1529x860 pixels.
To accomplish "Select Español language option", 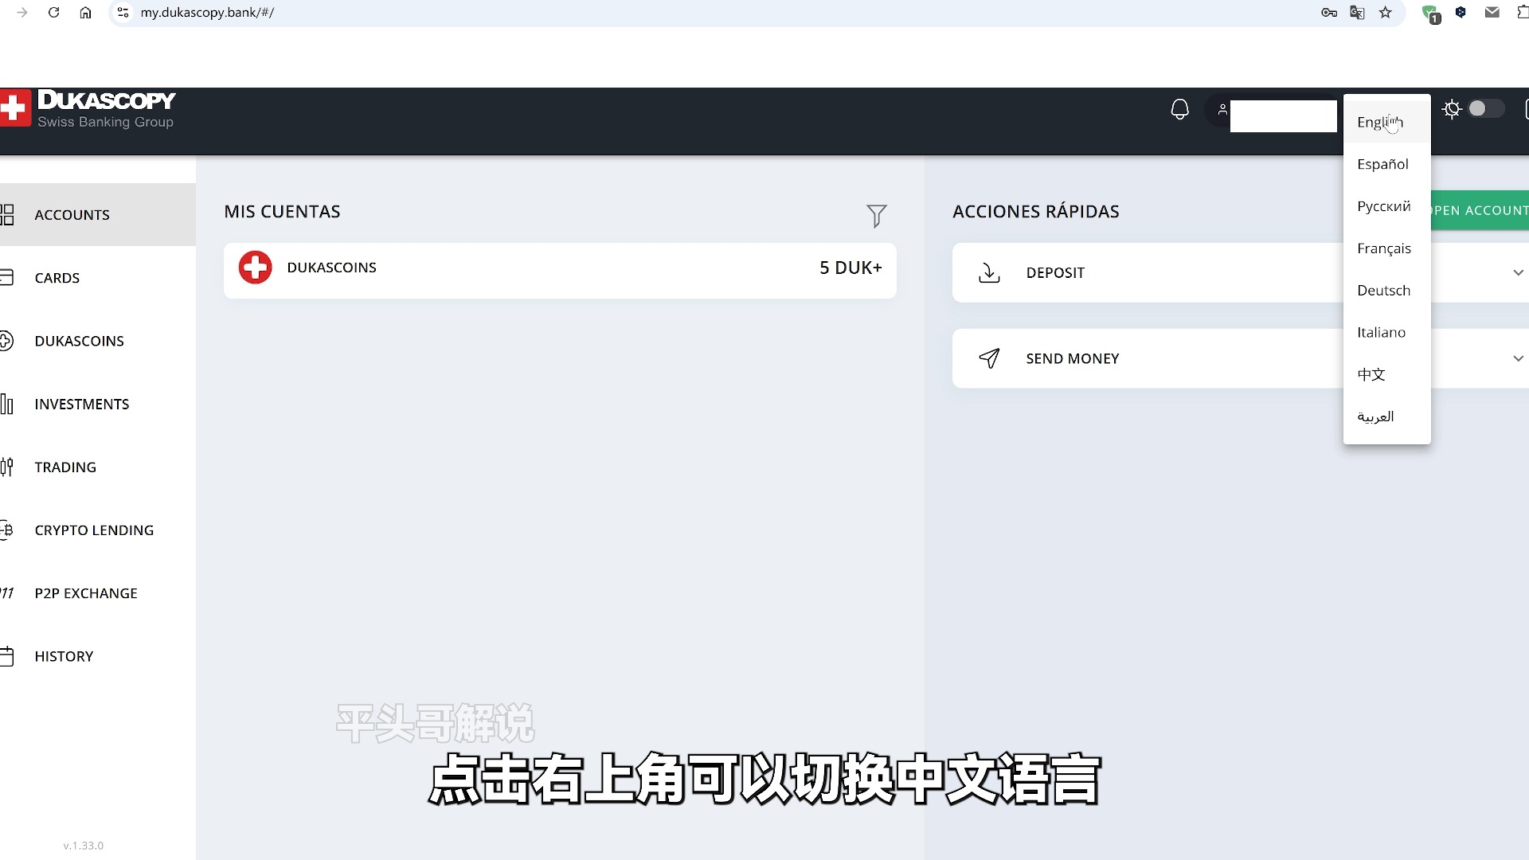I will [1386, 164].
